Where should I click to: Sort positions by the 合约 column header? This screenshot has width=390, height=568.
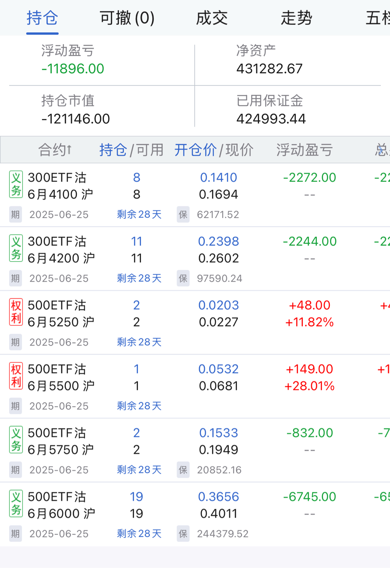pyautogui.click(x=55, y=150)
